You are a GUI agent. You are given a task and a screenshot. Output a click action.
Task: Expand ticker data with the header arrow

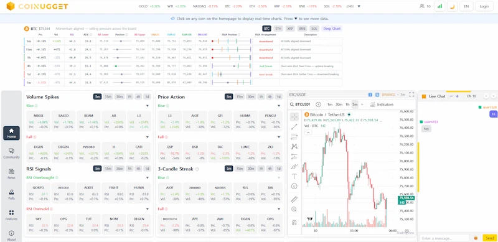point(359,6)
